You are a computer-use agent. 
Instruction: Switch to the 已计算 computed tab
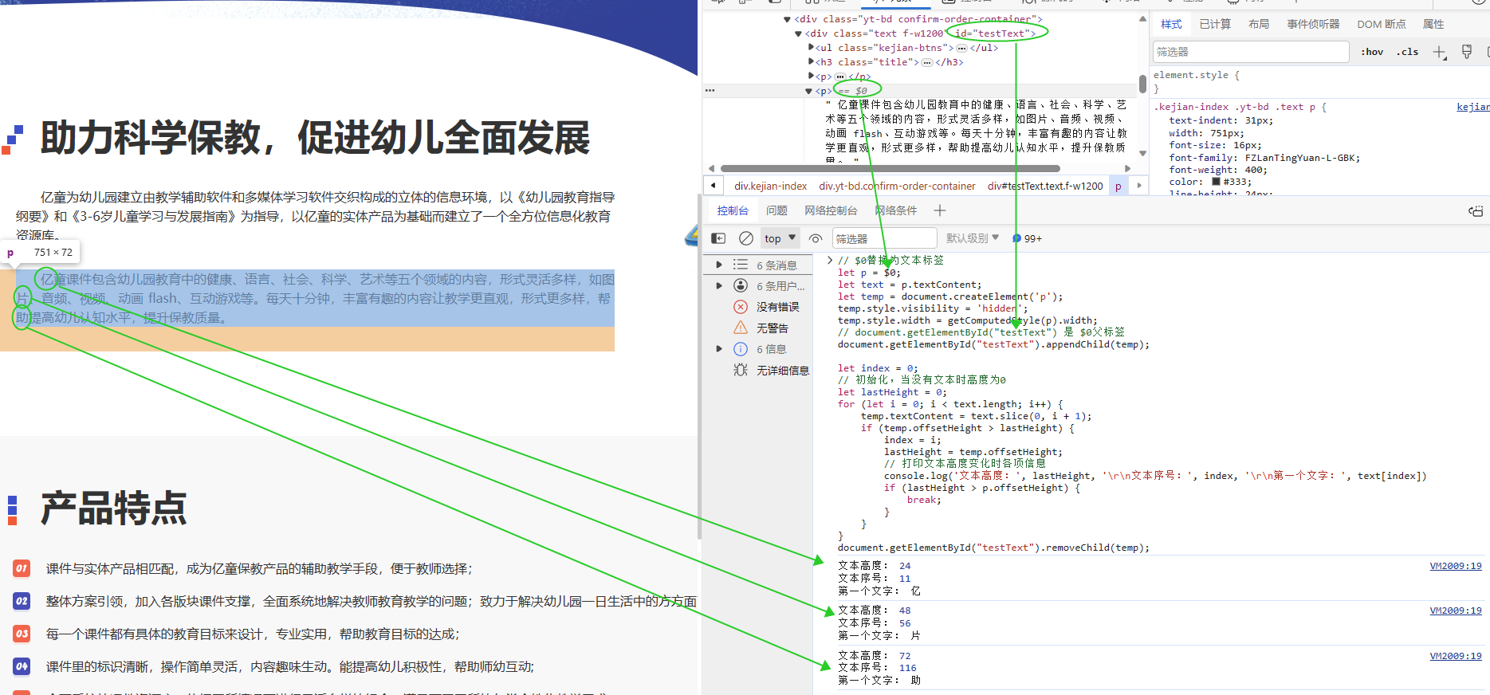tap(1215, 24)
